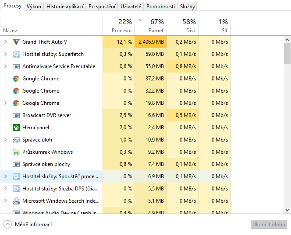Click the Grand Theft Auto V icon

16,42
